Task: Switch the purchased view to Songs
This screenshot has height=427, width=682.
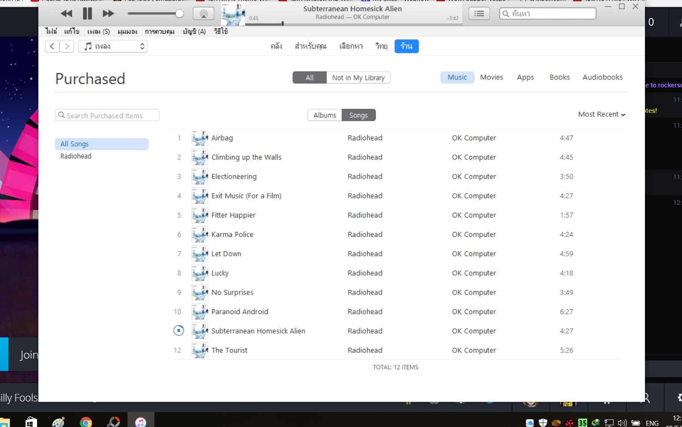Action: click(359, 115)
